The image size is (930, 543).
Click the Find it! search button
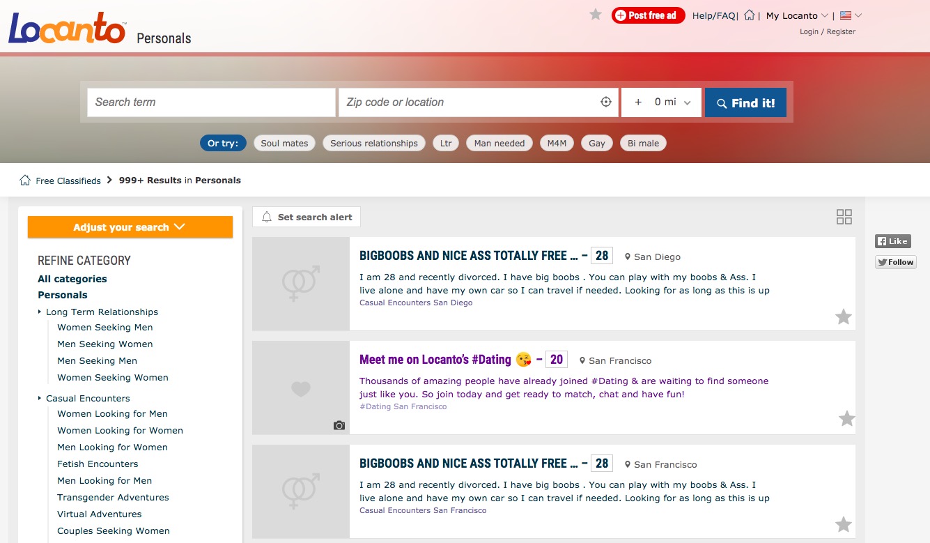coord(745,102)
